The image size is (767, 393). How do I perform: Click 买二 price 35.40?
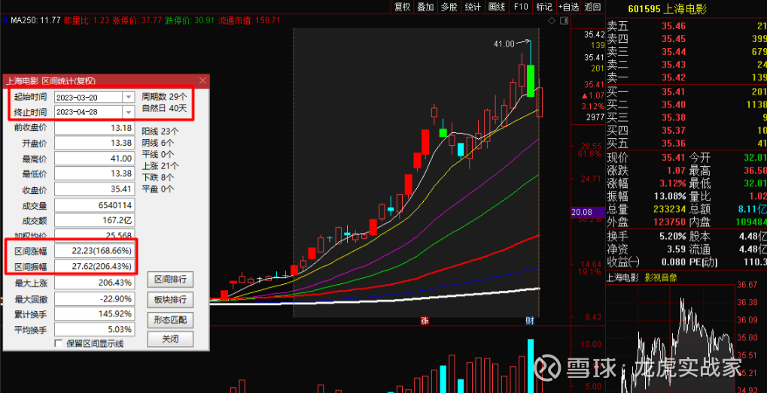[674, 104]
